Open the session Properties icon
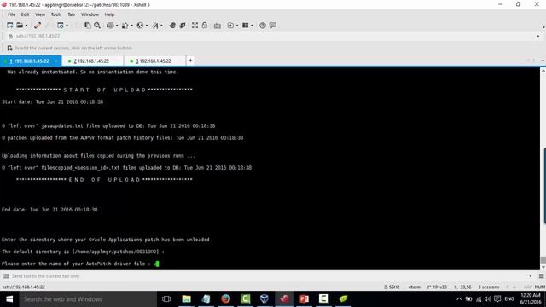This screenshot has height=307, width=546. click(x=61, y=26)
